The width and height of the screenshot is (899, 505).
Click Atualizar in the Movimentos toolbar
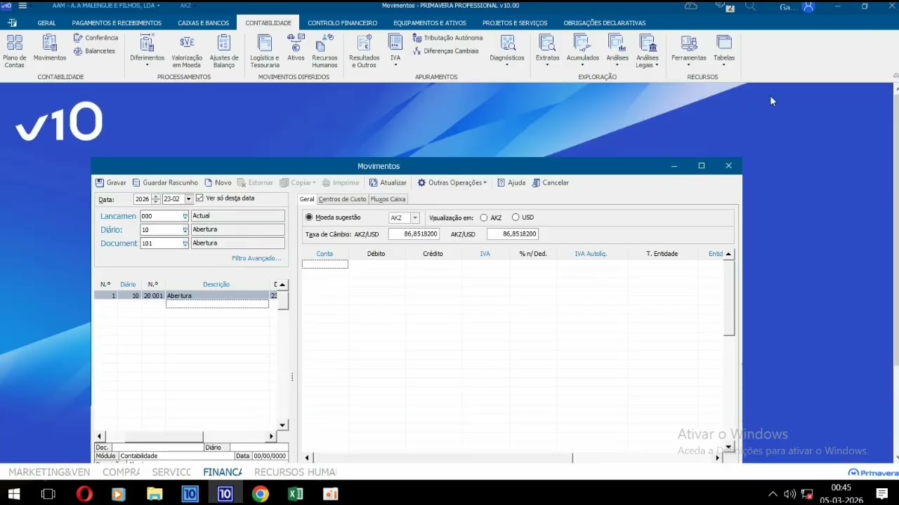click(x=388, y=183)
